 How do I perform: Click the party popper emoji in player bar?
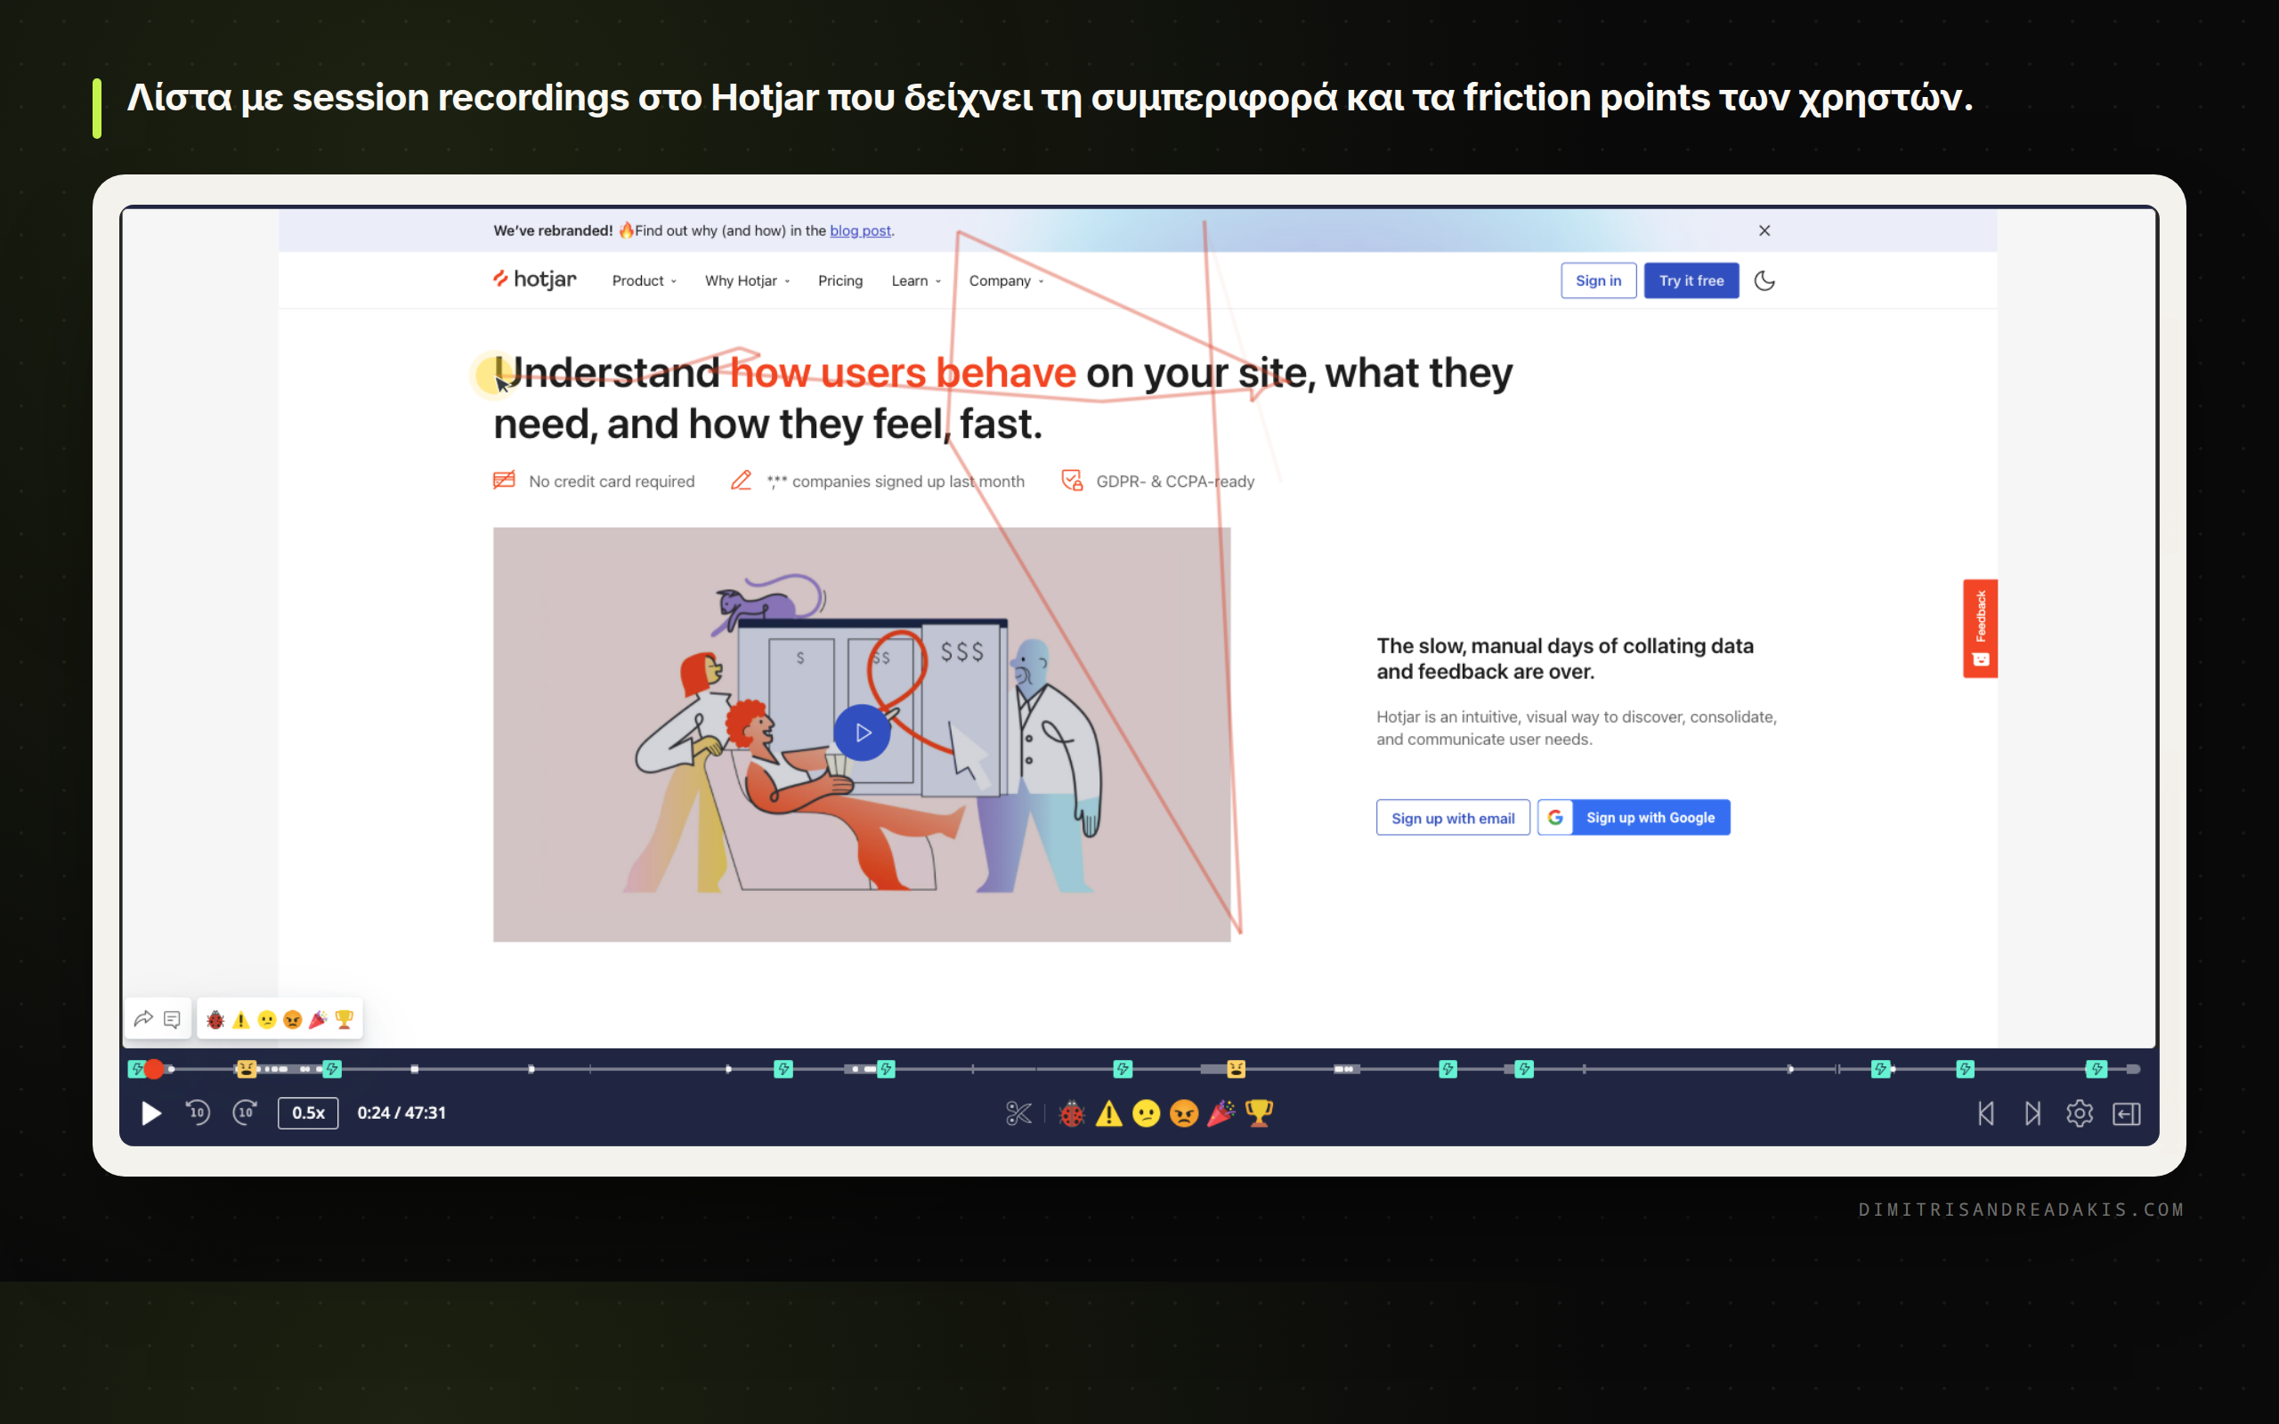(x=1221, y=1114)
